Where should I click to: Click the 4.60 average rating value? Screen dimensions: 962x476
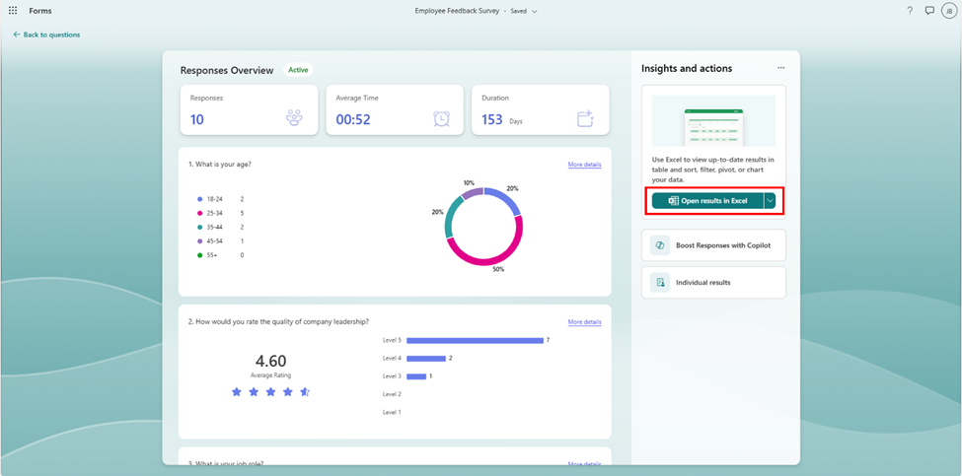(270, 361)
